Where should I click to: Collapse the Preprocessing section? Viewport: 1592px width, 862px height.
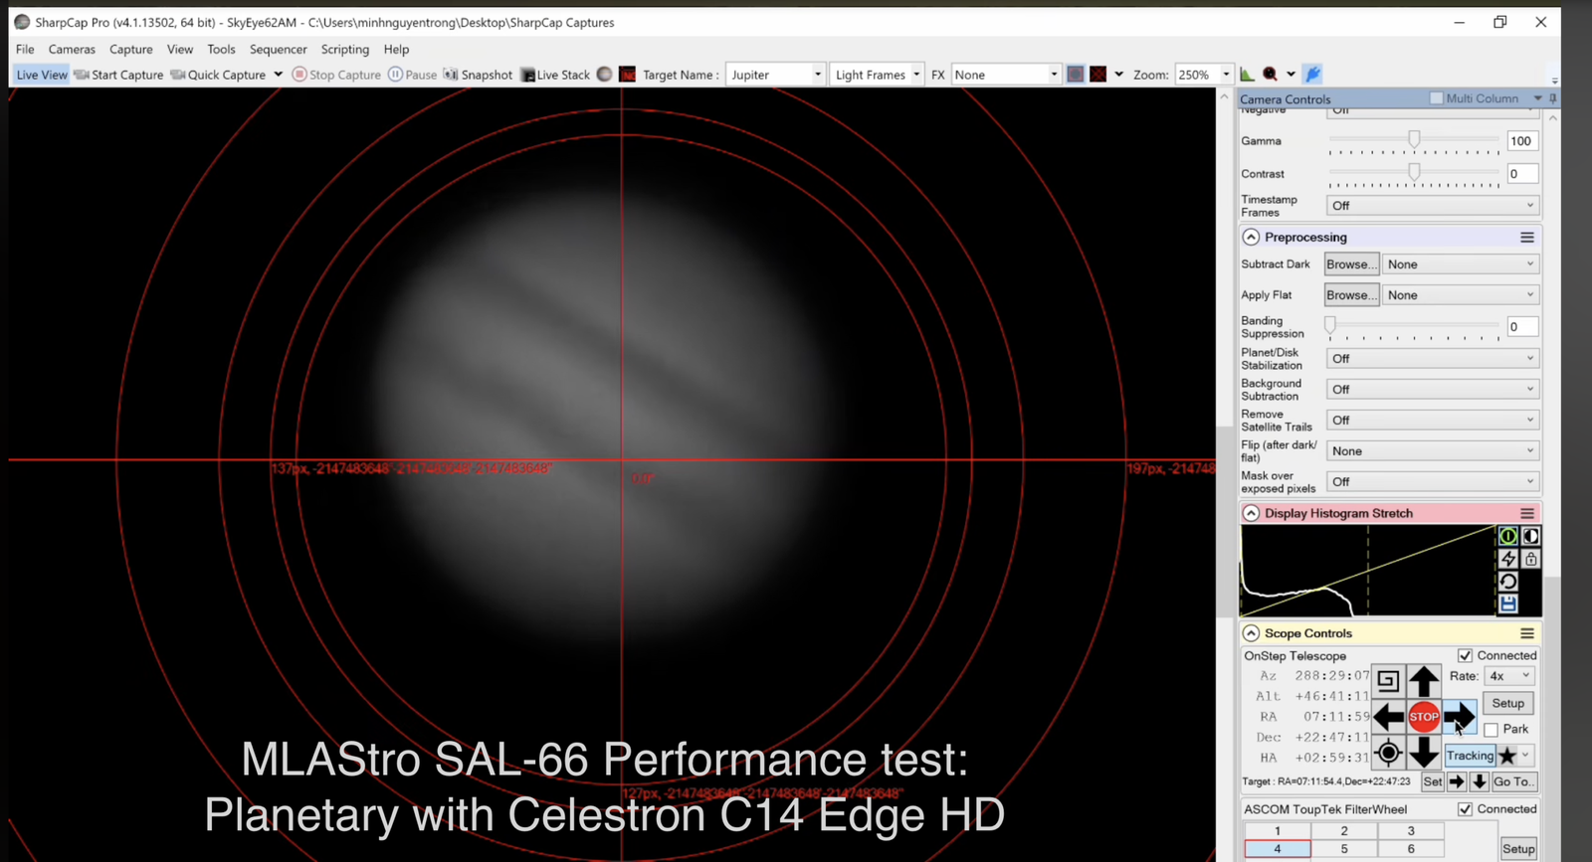click(x=1251, y=238)
